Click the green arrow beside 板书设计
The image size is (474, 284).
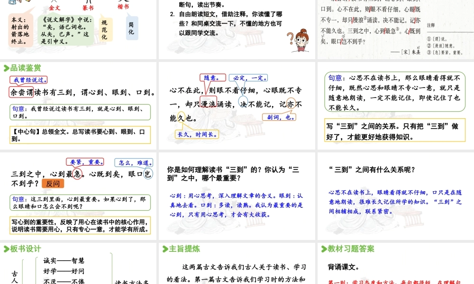pos(6,249)
